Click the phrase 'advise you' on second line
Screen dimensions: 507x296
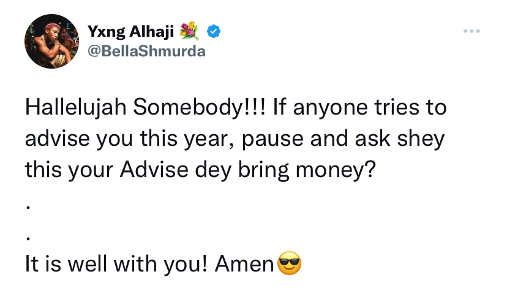(79, 139)
